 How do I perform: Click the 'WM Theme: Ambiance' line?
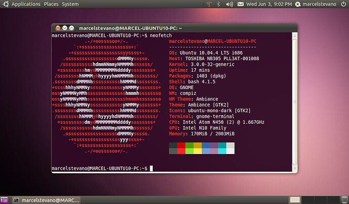pyautogui.click(x=193, y=99)
